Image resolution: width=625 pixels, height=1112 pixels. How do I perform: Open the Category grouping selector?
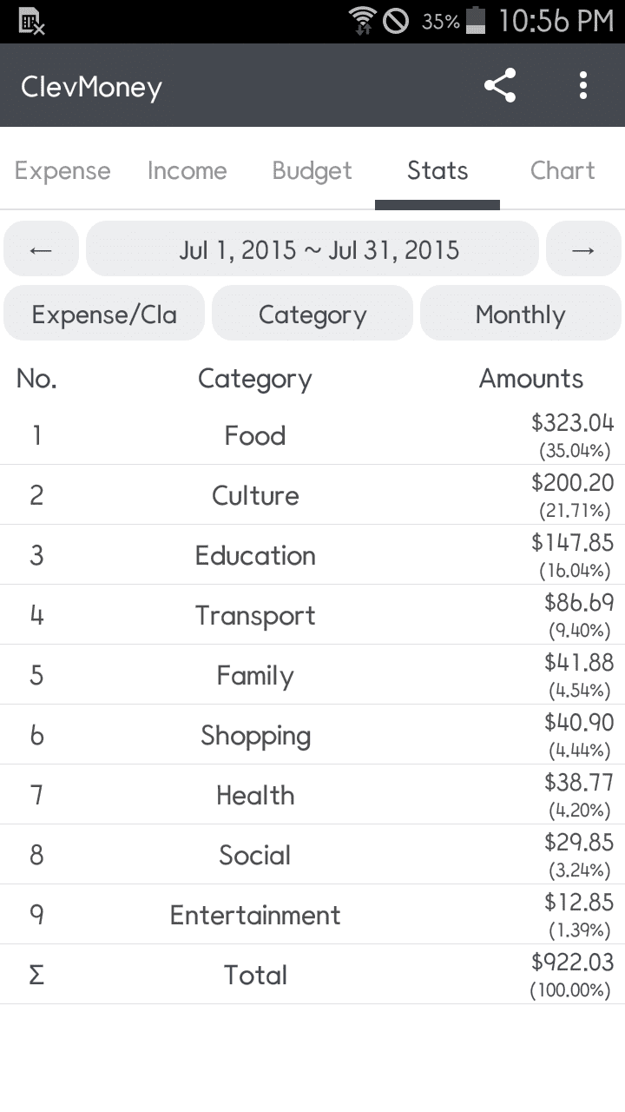coord(312,314)
